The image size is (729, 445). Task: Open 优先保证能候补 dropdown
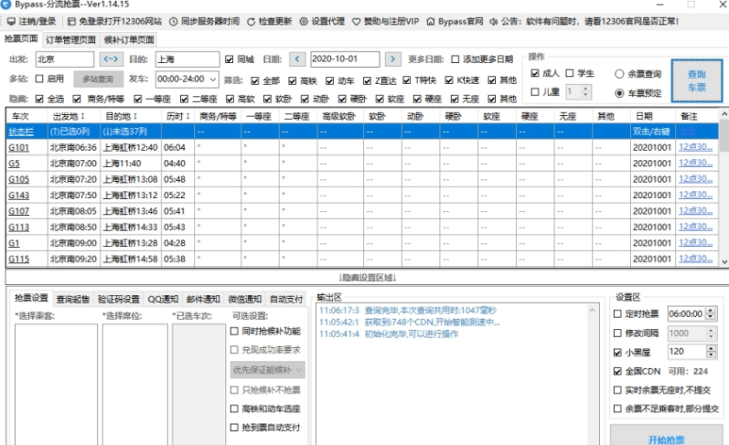coord(268,370)
